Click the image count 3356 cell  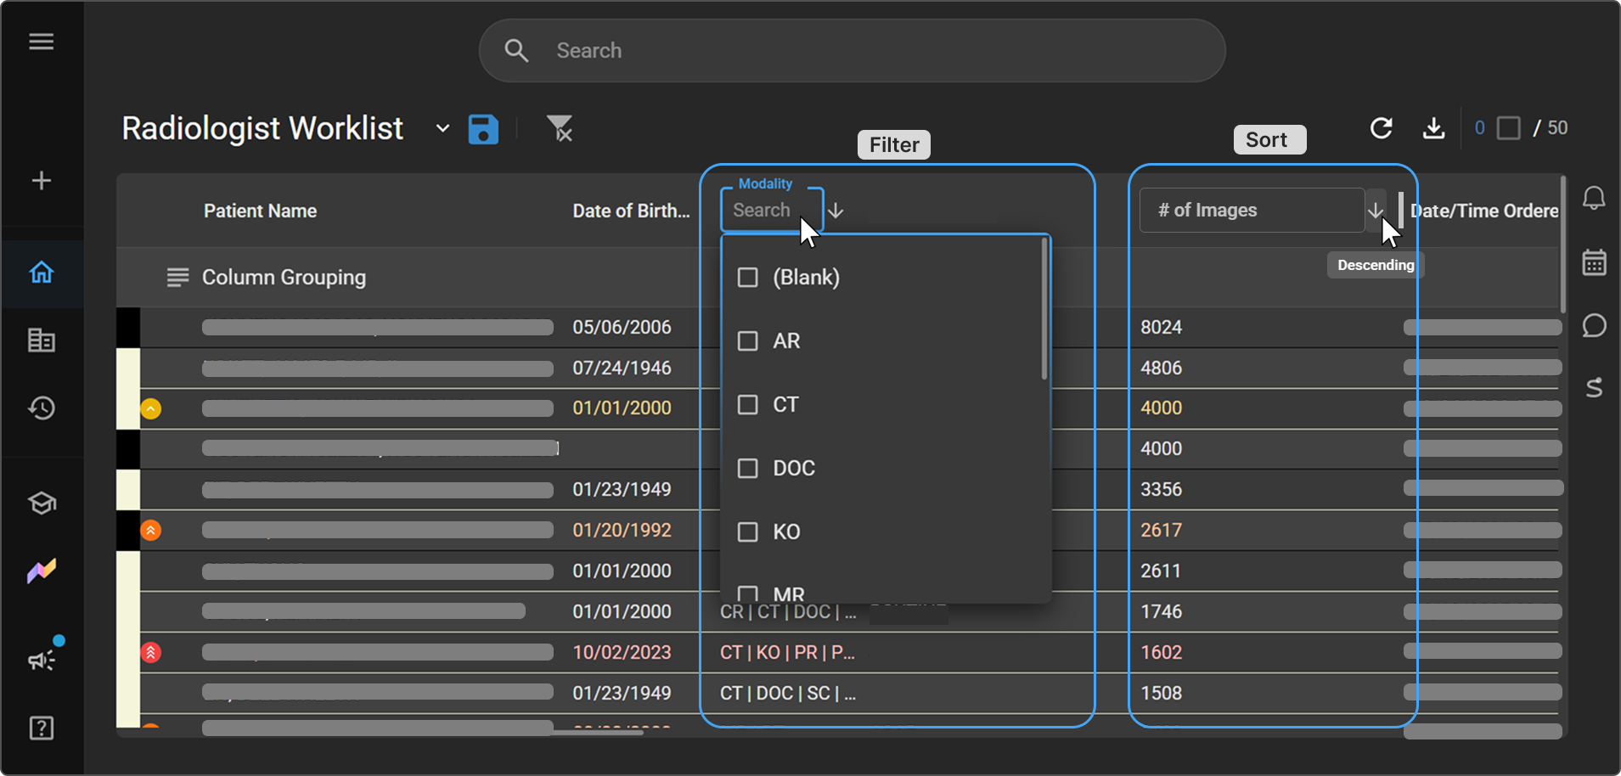point(1161,490)
